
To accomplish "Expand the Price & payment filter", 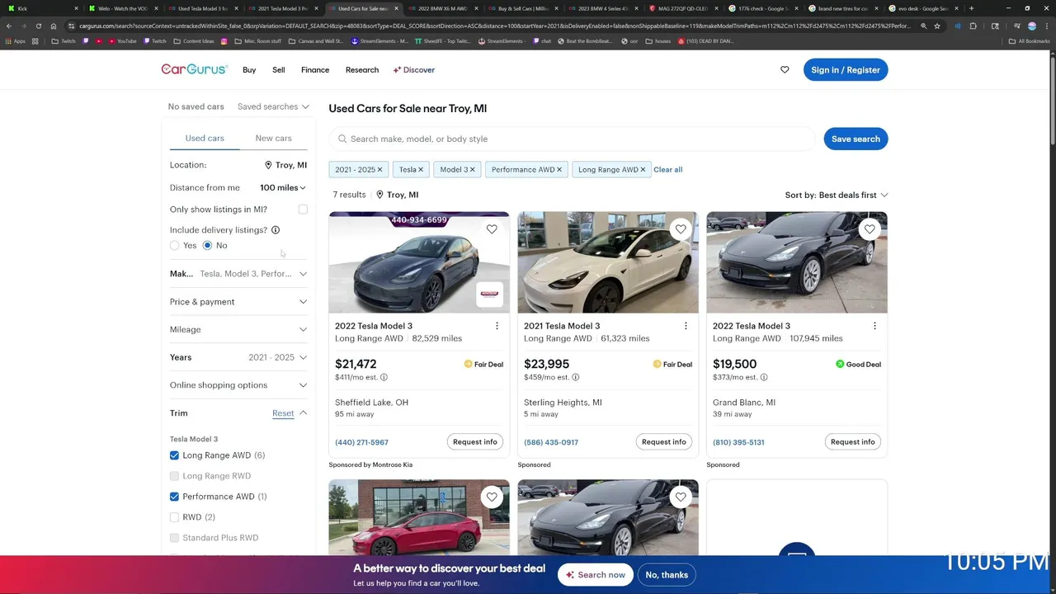I will [238, 302].
